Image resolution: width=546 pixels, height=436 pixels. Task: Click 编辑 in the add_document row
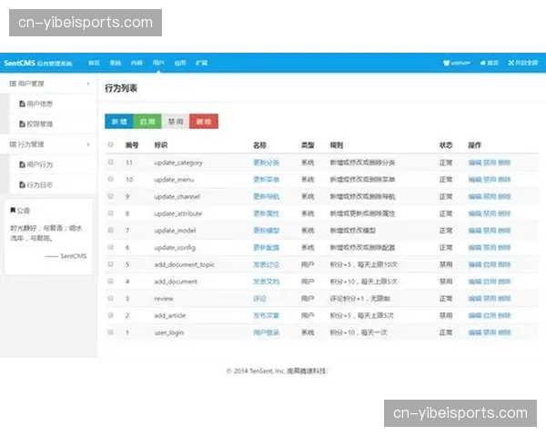[x=475, y=282]
